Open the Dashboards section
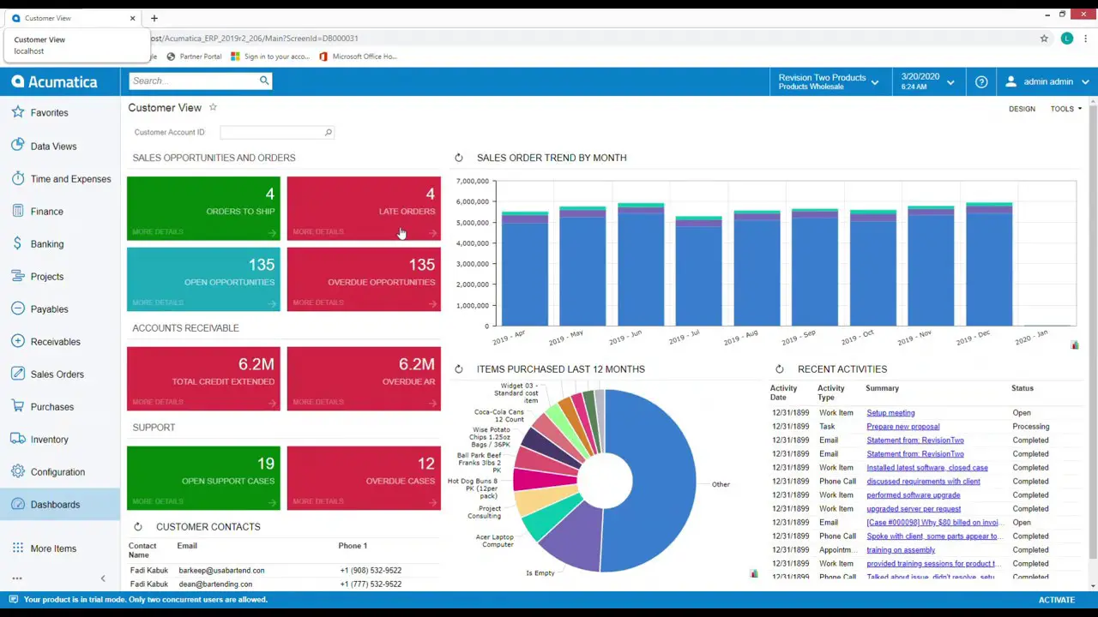The width and height of the screenshot is (1098, 617). tap(55, 504)
